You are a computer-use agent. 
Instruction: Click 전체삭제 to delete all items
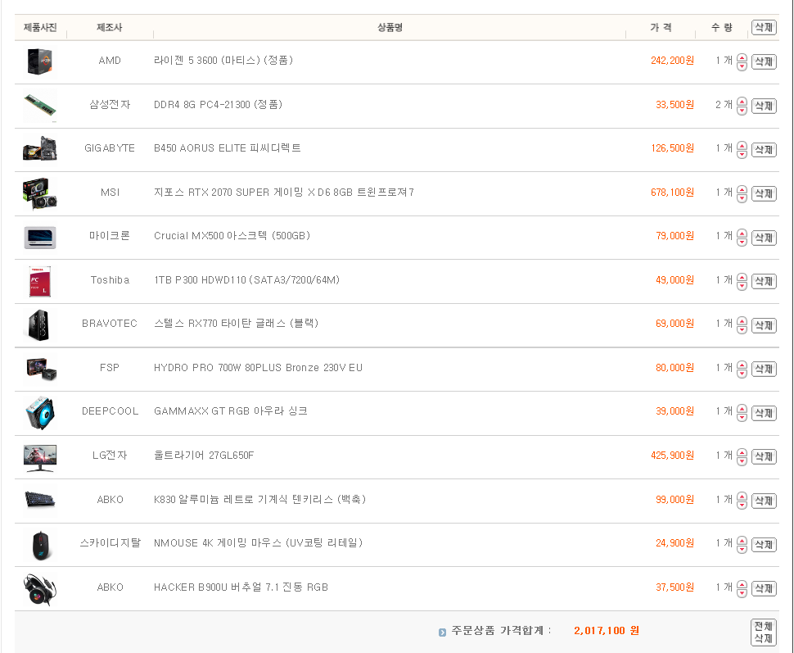764,633
